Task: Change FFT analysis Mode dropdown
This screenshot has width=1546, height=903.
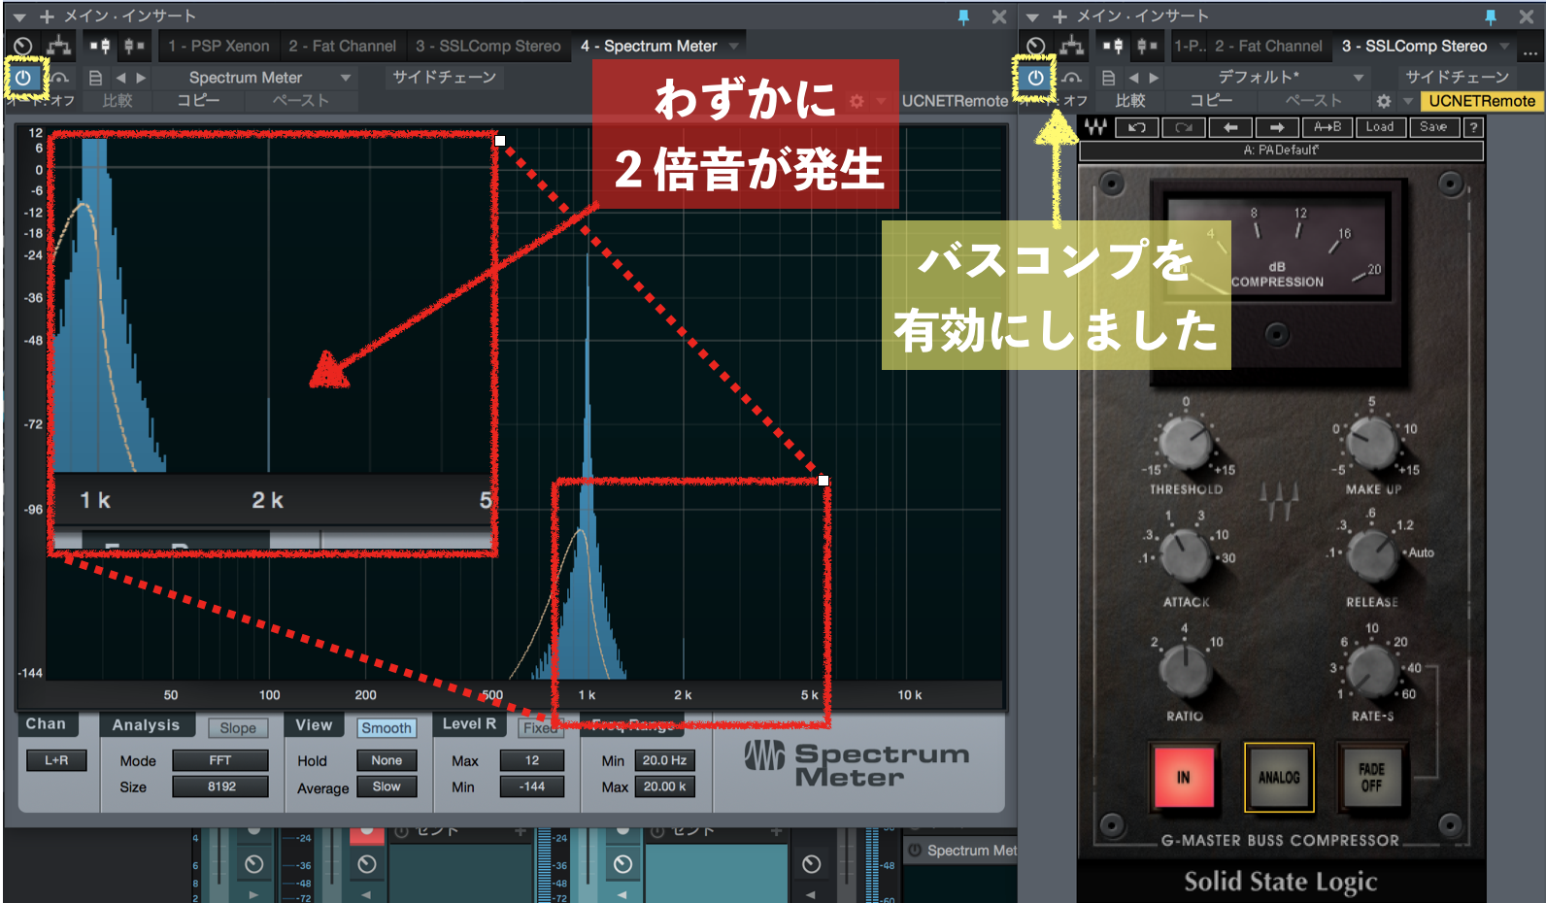Action: (220, 760)
